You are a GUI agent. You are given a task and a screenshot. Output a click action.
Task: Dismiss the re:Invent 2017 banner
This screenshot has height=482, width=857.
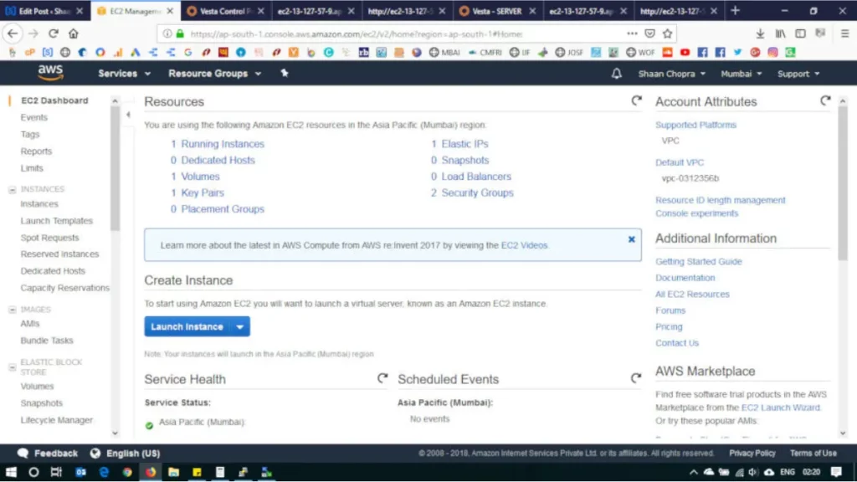631,239
